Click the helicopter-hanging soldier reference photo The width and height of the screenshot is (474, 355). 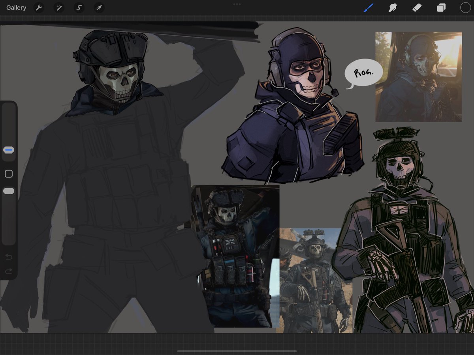click(x=235, y=256)
